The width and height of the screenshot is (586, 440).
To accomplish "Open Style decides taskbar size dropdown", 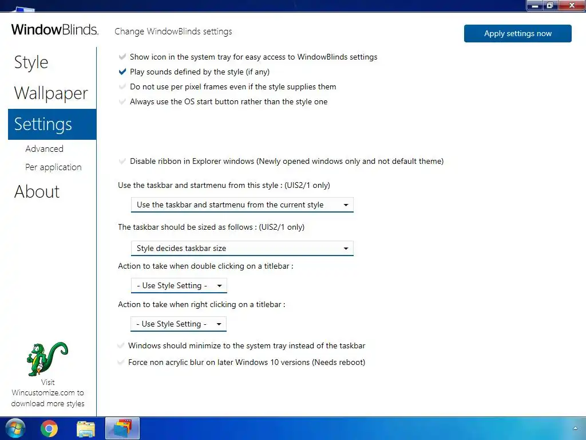I will click(242, 248).
